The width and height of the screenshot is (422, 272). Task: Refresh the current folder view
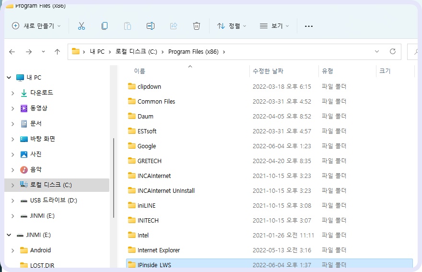393,51
